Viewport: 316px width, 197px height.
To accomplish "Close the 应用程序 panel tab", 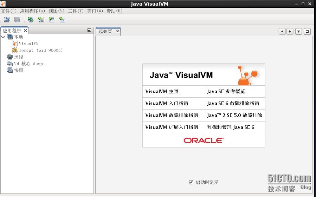I will pos(25,31).
